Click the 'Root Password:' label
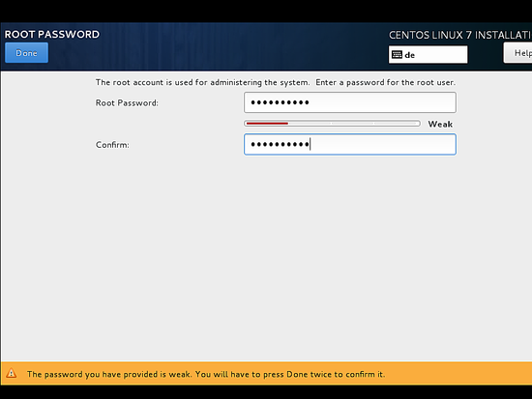 click(x=127, y=102)
